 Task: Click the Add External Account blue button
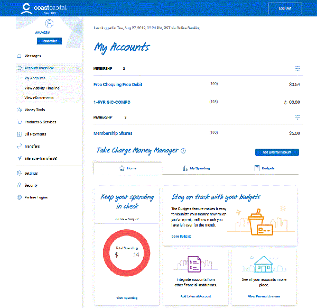(x=276, y=152)
